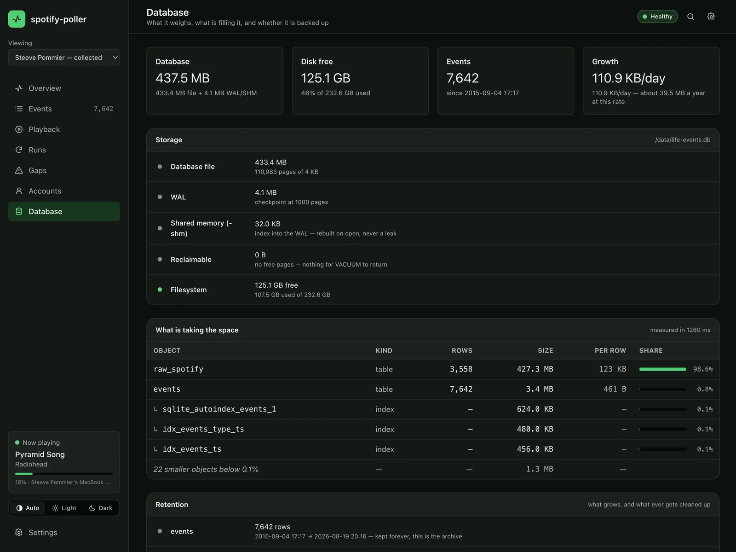Click the ROWS column header
The width and height of the screenshot is (736, 552).
point(462,350)
